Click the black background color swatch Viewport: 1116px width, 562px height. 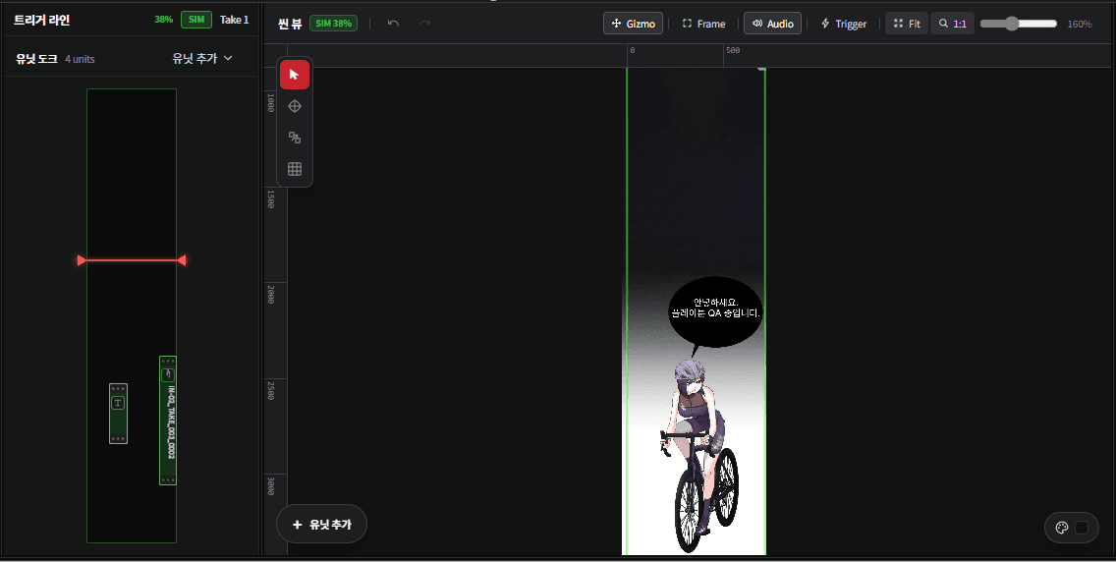[1081, 528]
